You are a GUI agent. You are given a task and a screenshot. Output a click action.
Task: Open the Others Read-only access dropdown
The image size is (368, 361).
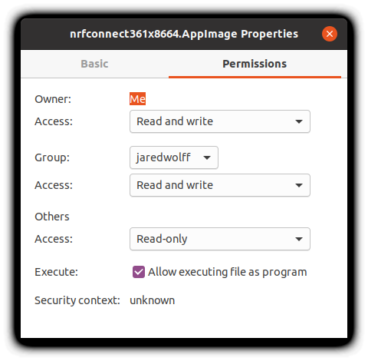220,239
